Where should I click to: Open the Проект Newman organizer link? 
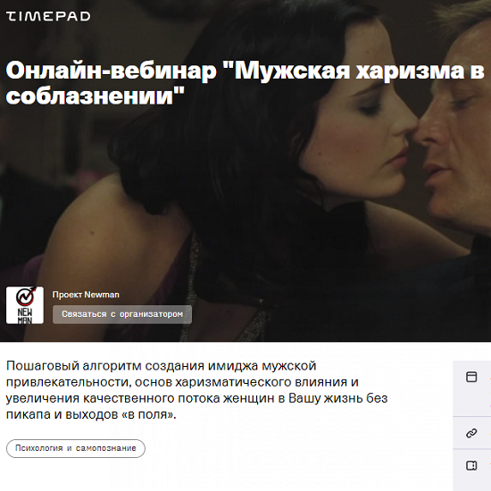coord(86,295)
